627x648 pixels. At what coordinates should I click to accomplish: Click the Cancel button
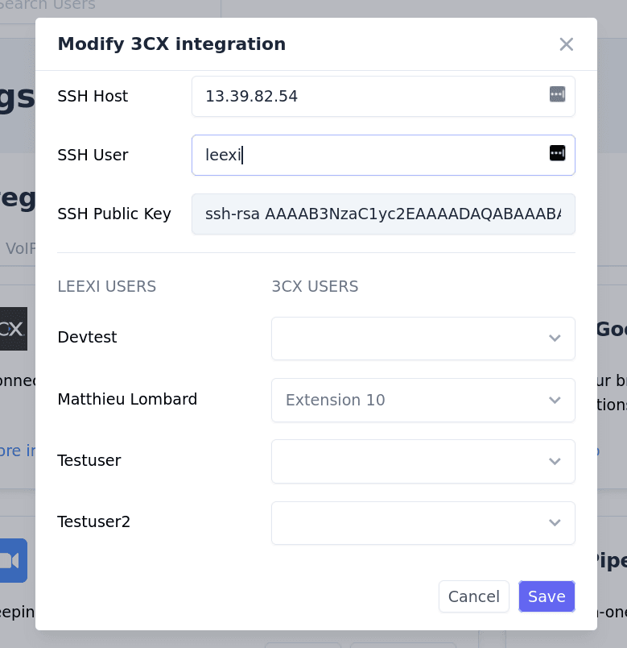click(x=473, y=596)
